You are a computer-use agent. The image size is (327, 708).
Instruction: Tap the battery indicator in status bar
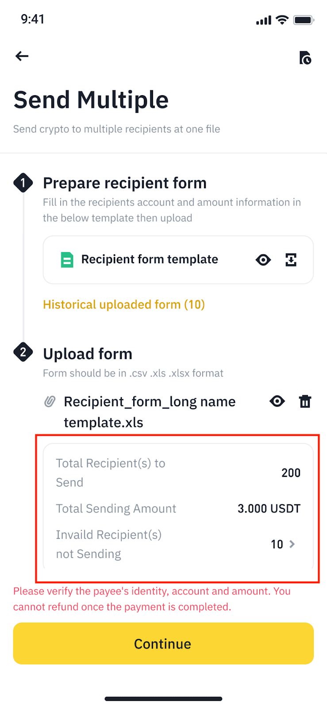(304, 20)
